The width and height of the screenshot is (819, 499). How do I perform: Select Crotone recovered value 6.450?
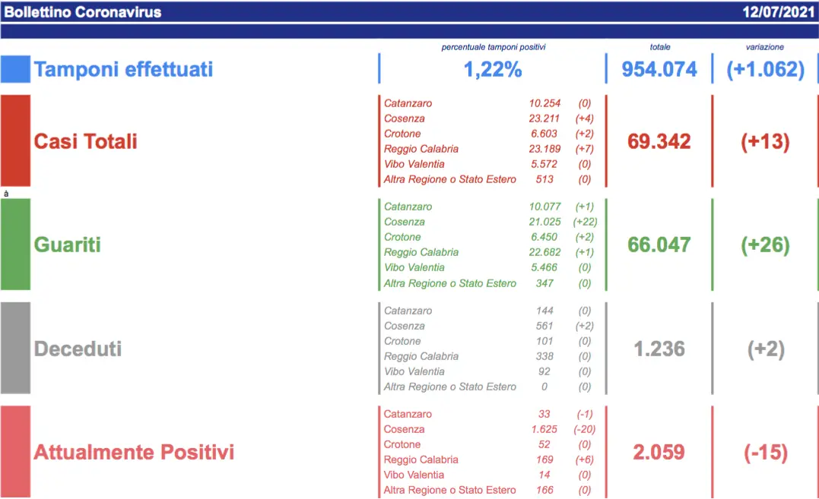coord(544,237)
